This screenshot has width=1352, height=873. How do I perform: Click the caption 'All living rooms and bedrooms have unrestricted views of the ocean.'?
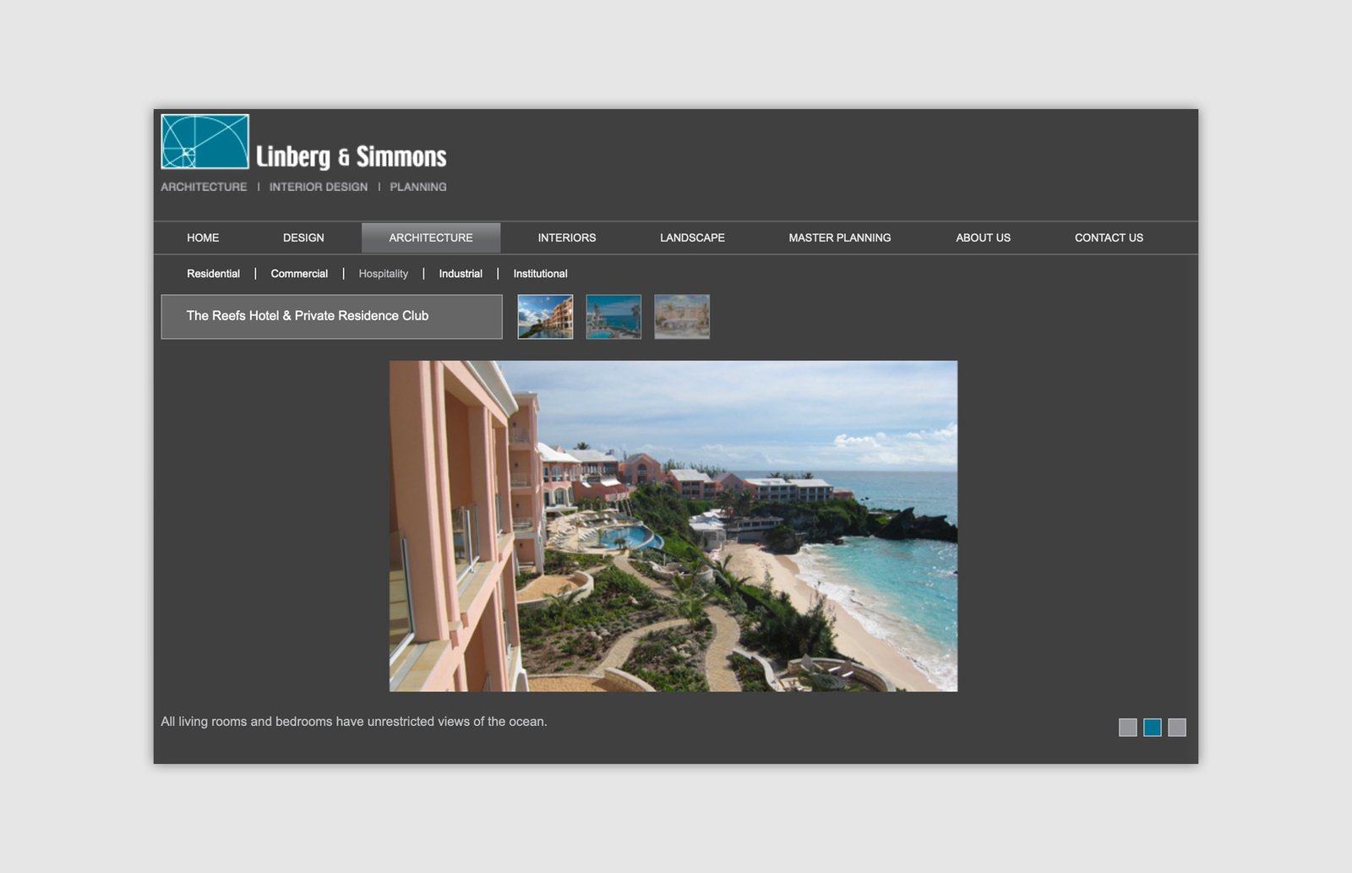(354, 722)
